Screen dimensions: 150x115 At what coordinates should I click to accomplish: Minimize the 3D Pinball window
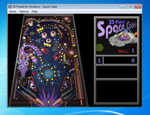tap(123, 7)
